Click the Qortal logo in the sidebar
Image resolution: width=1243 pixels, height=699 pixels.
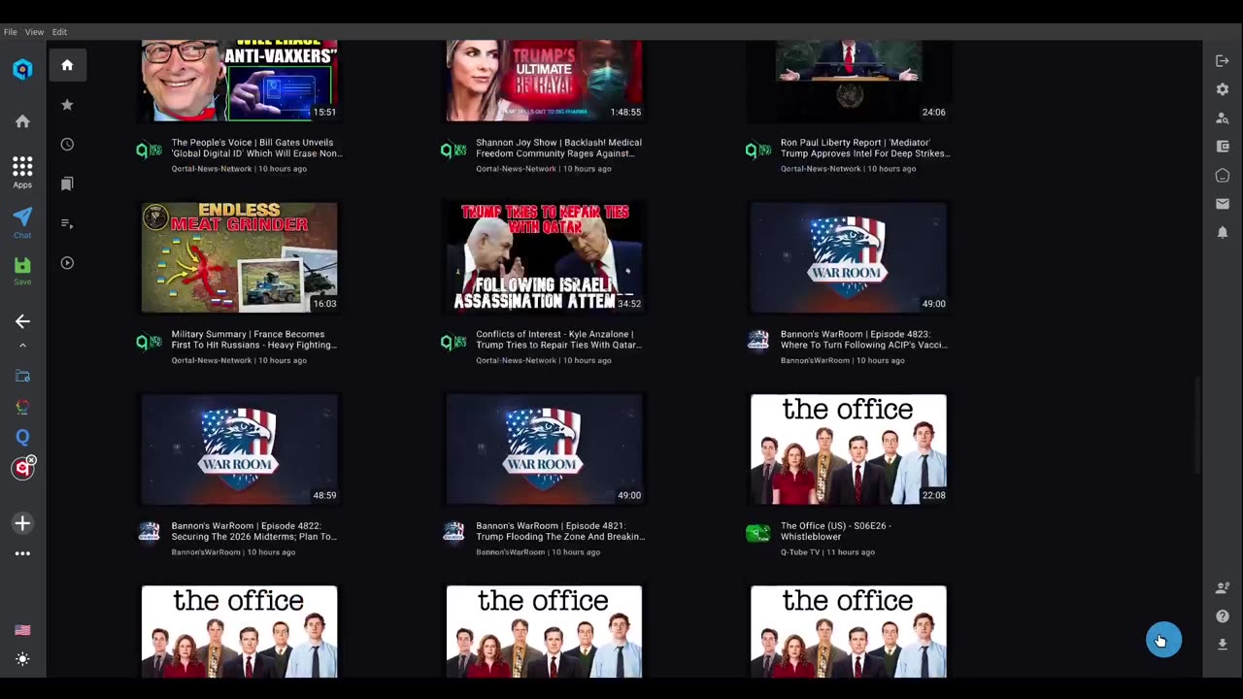click(22, 69)
